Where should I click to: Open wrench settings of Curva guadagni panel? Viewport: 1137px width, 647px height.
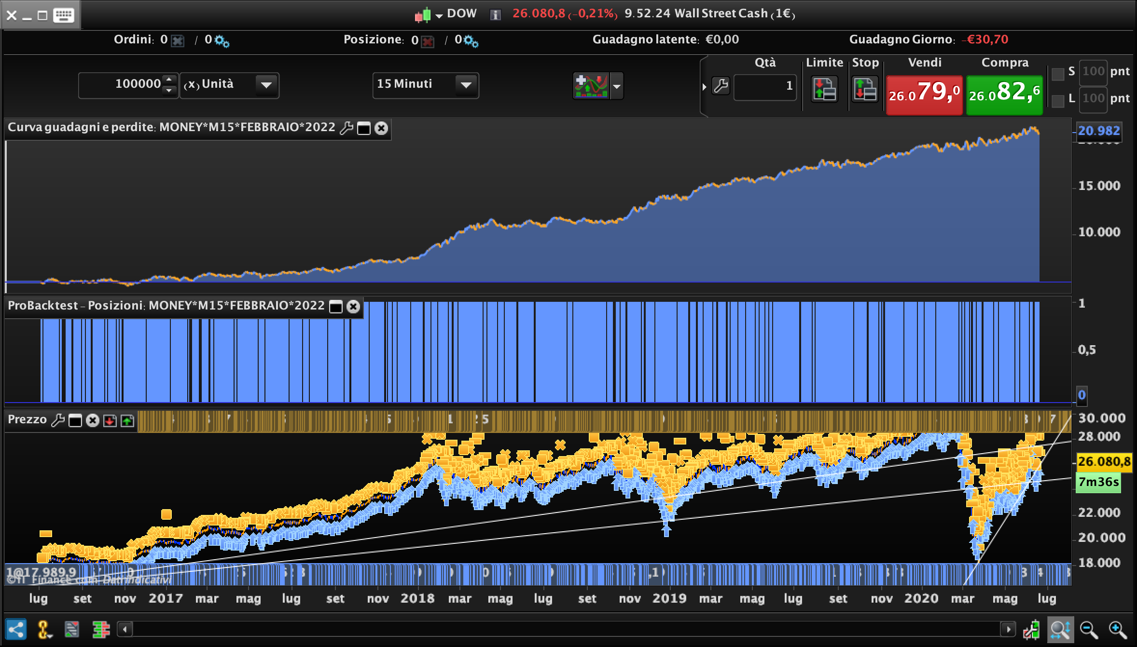[x=346, y=128]
